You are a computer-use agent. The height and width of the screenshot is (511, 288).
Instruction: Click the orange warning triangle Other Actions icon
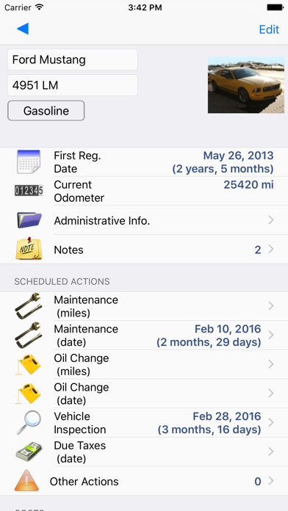26,481
